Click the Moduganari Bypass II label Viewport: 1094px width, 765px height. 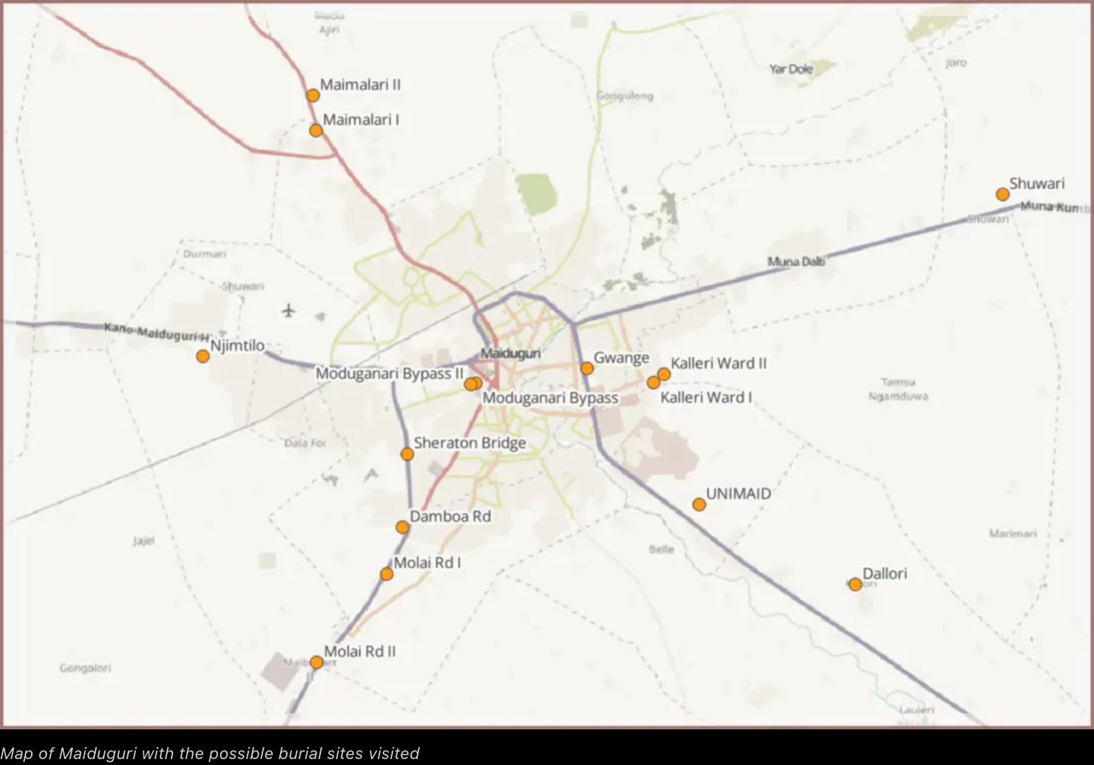389,373
